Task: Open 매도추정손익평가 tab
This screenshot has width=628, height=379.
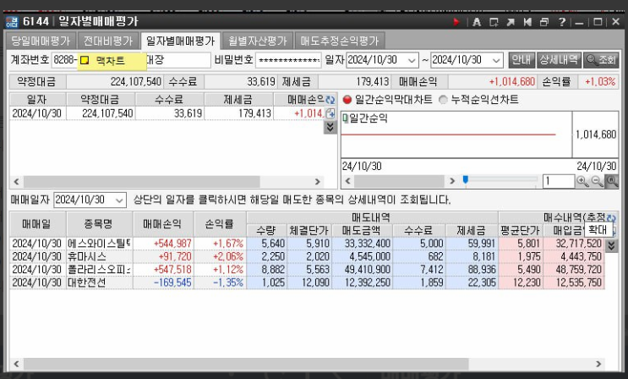Action: tap(340, 41)
